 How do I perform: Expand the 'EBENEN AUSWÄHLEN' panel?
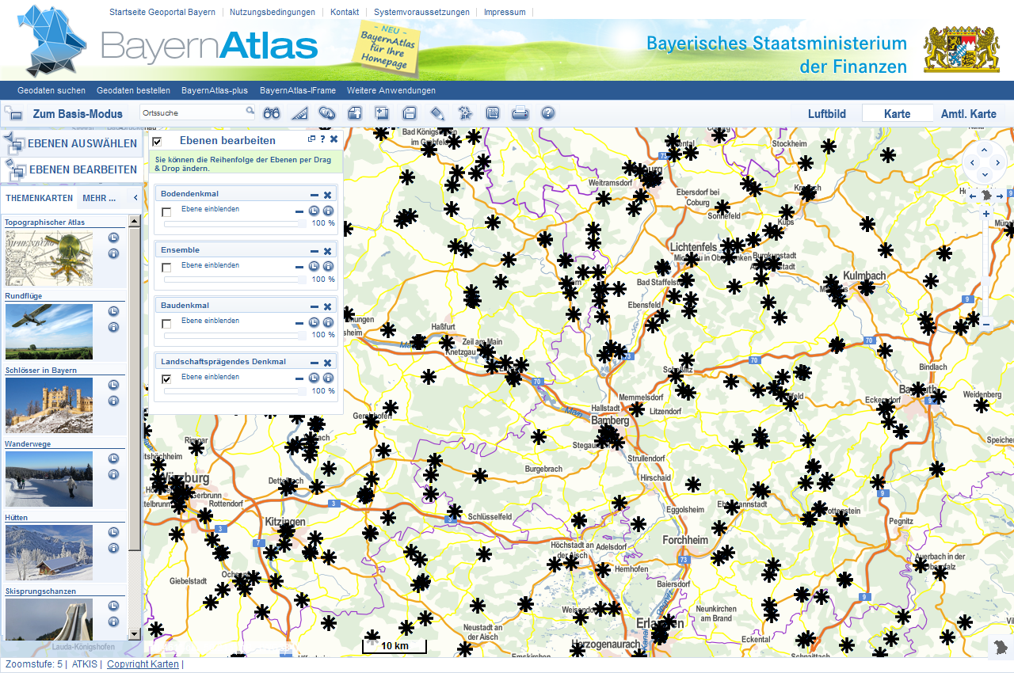[x=71, y=143]
